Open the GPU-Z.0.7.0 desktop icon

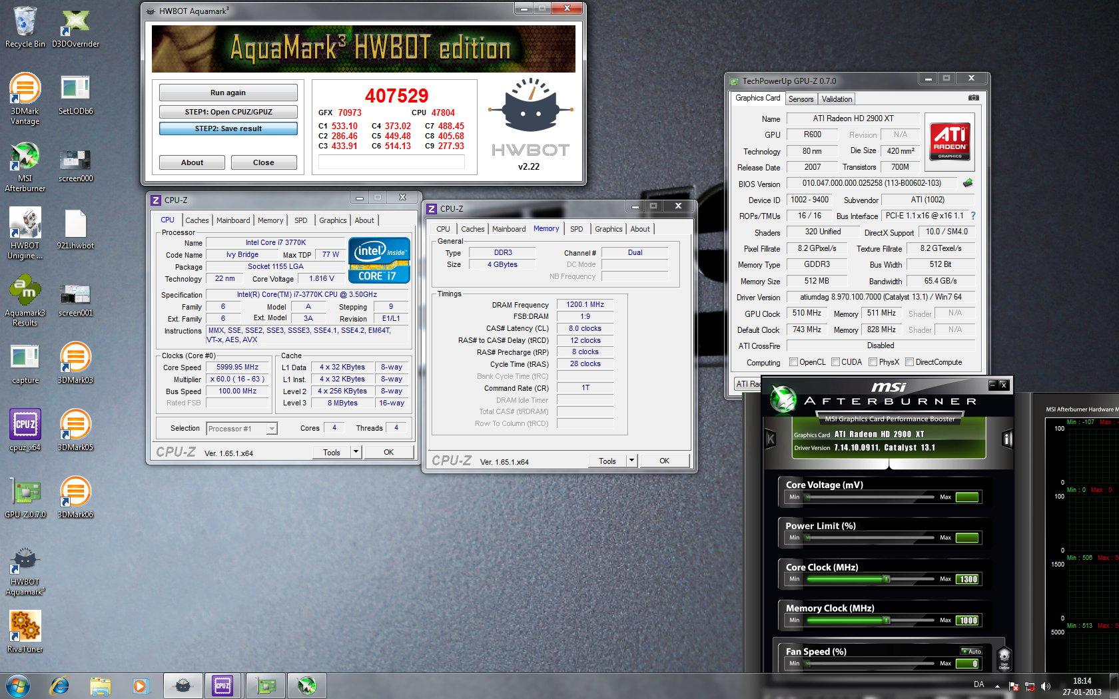click(x=25, y=497)
